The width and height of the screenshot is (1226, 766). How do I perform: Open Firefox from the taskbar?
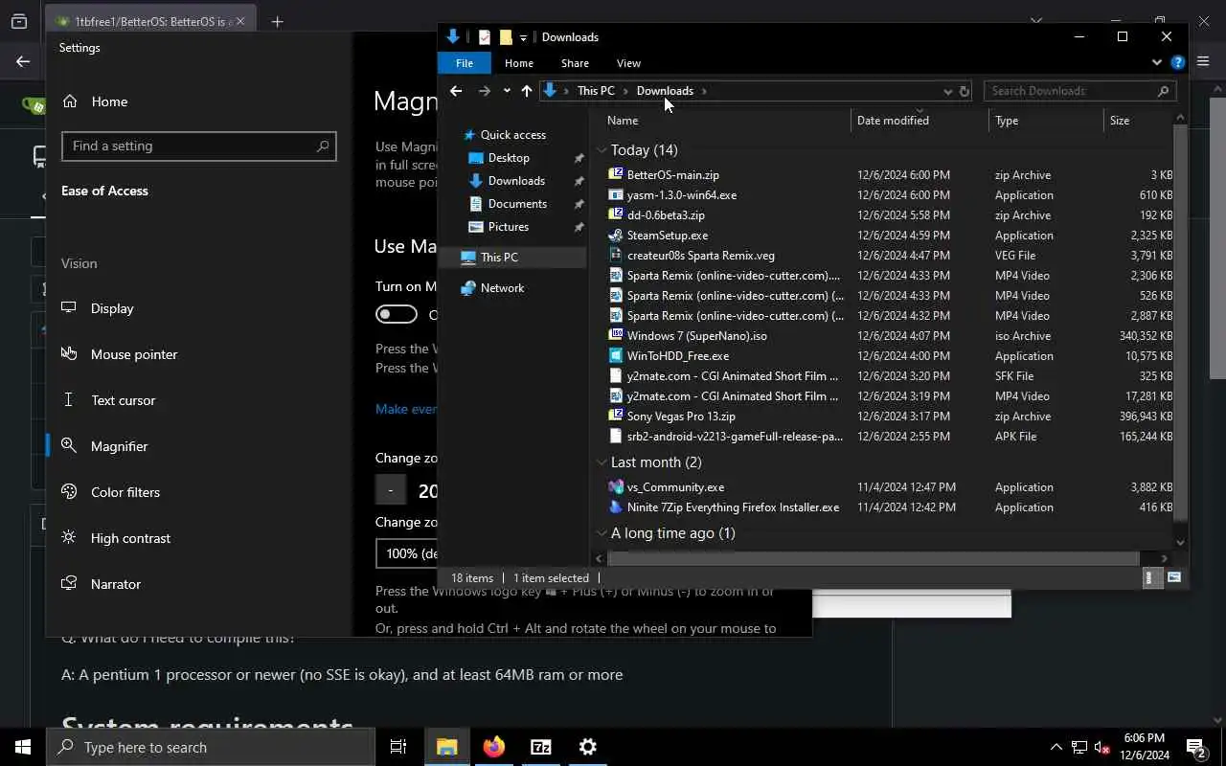coord(494,747)
